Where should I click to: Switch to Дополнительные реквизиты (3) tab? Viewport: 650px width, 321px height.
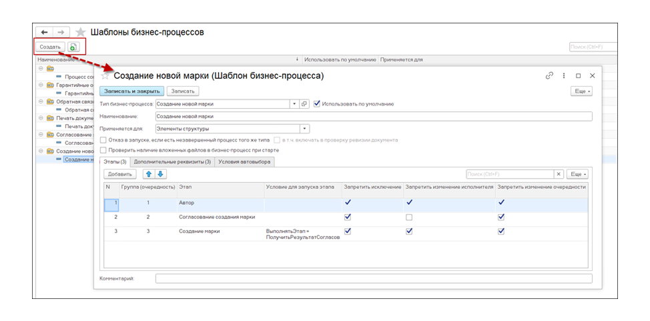click(172, 162)
